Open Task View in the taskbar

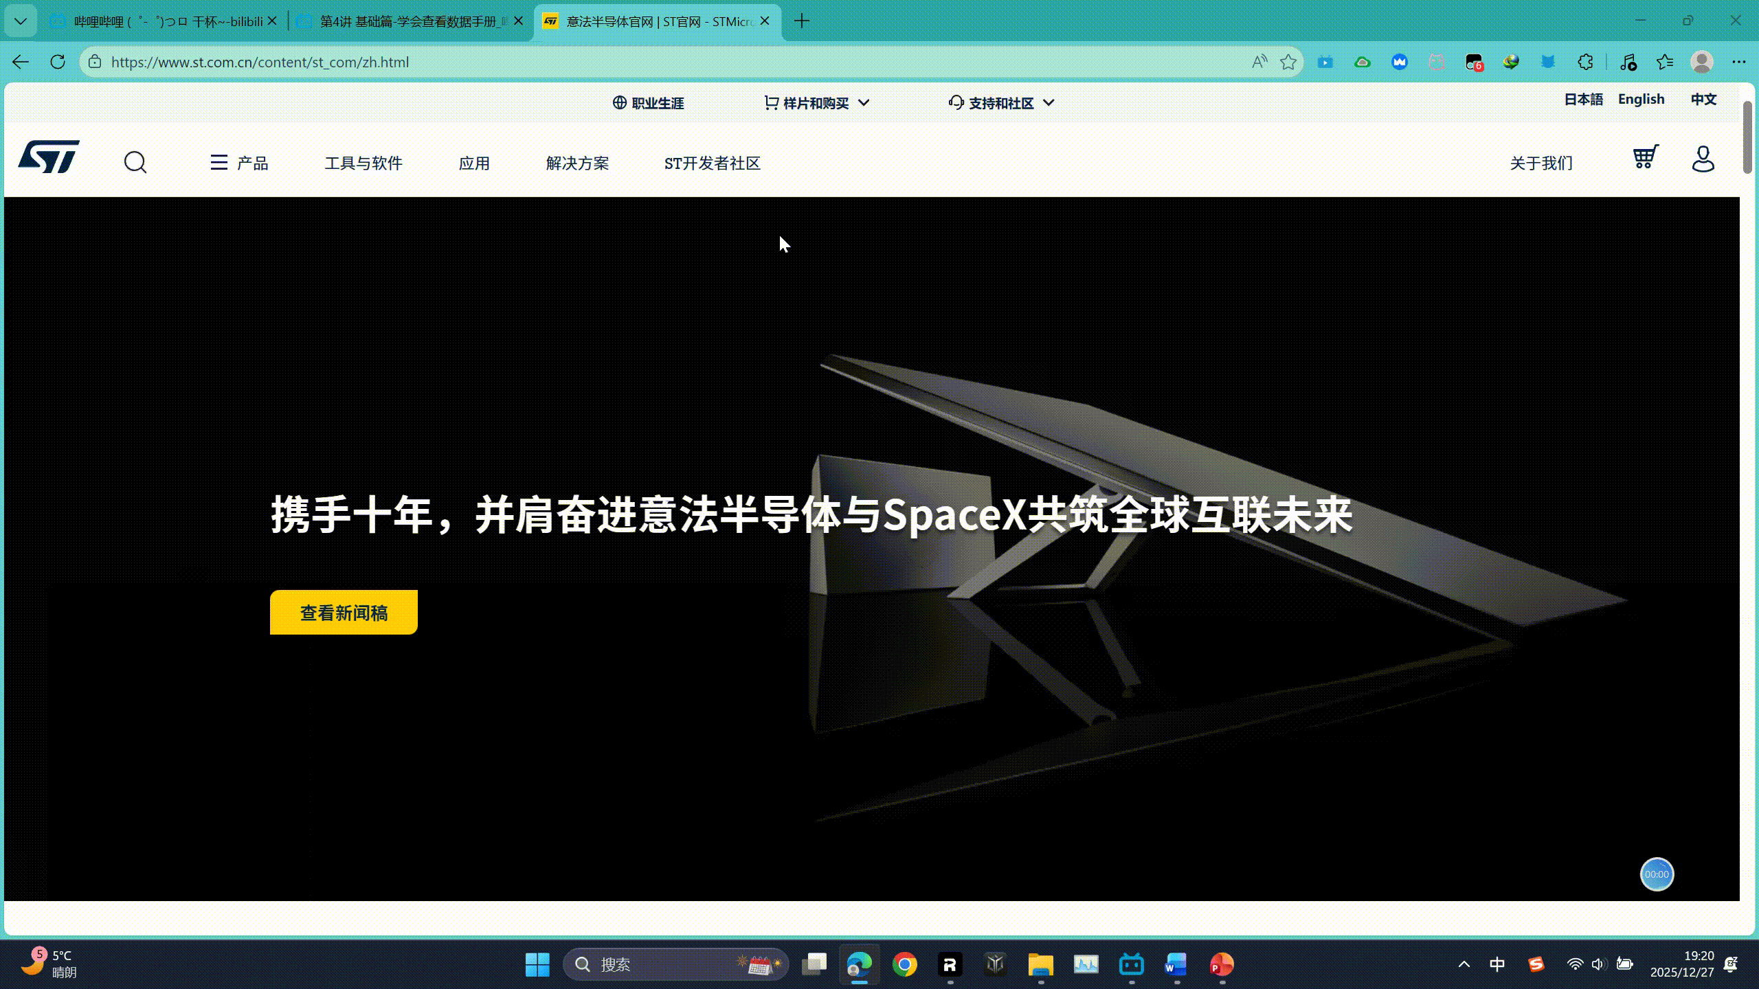point(814,965)
